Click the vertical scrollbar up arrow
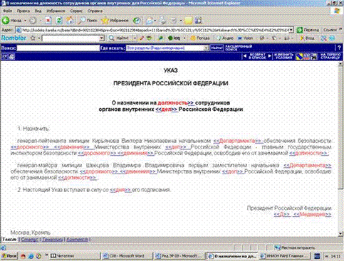This screenshot has width=344, height=261. click(x=340, y=63)
